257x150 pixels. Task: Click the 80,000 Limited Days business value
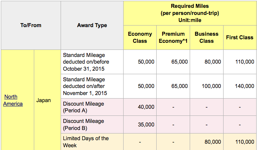pyautogui.click(x=213, y=142)
